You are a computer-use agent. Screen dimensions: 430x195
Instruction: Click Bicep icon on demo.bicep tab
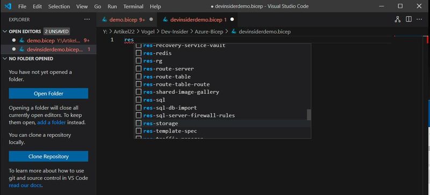[104, 19]
